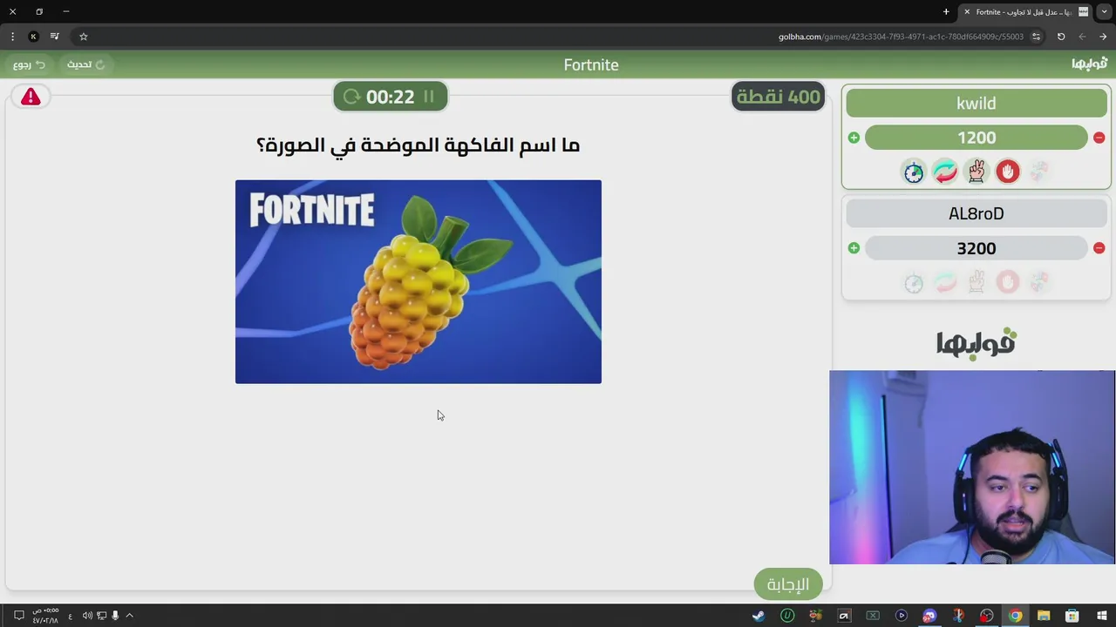
Task: Click the Fortnite category title
Action: pos(591,64)
